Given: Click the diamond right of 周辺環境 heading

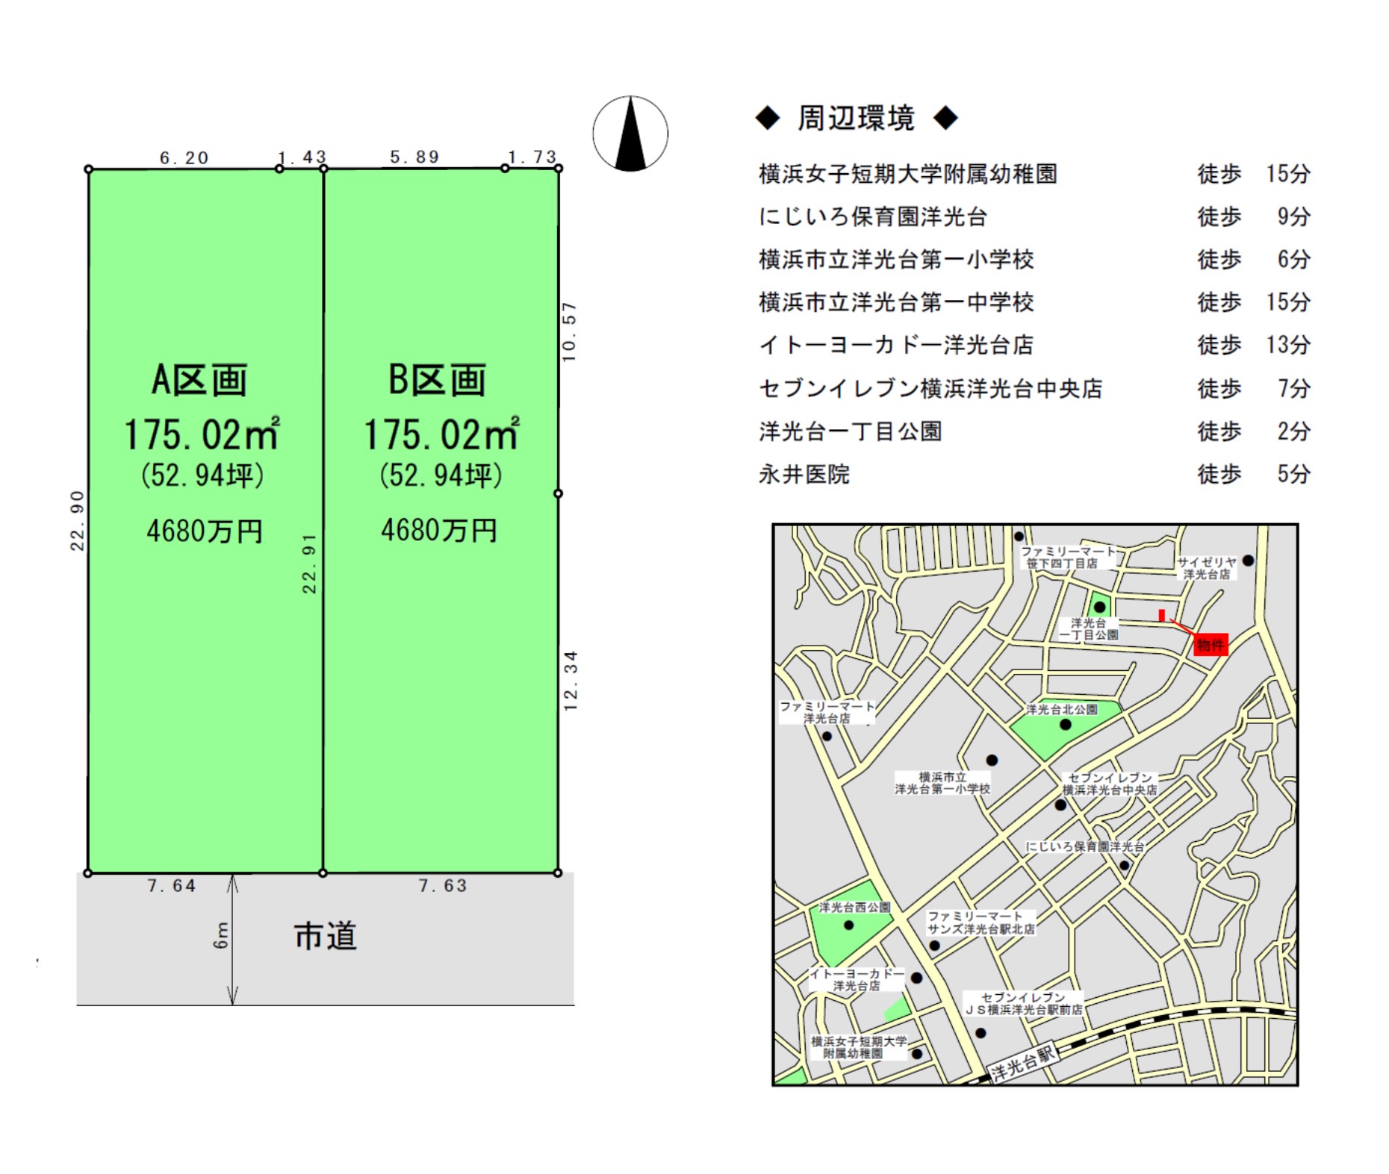Looking at the screenshot, I should (x=946, y=118).
